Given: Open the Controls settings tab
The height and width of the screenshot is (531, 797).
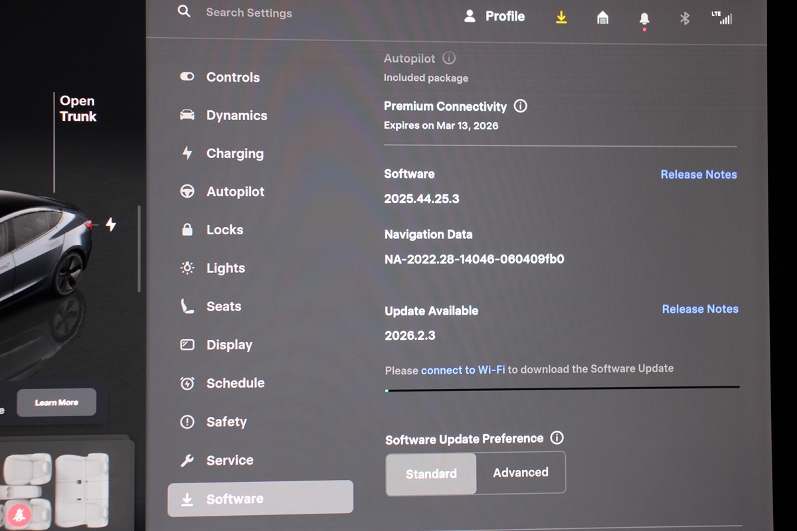Looking at the screenshot, I should 232,77.
